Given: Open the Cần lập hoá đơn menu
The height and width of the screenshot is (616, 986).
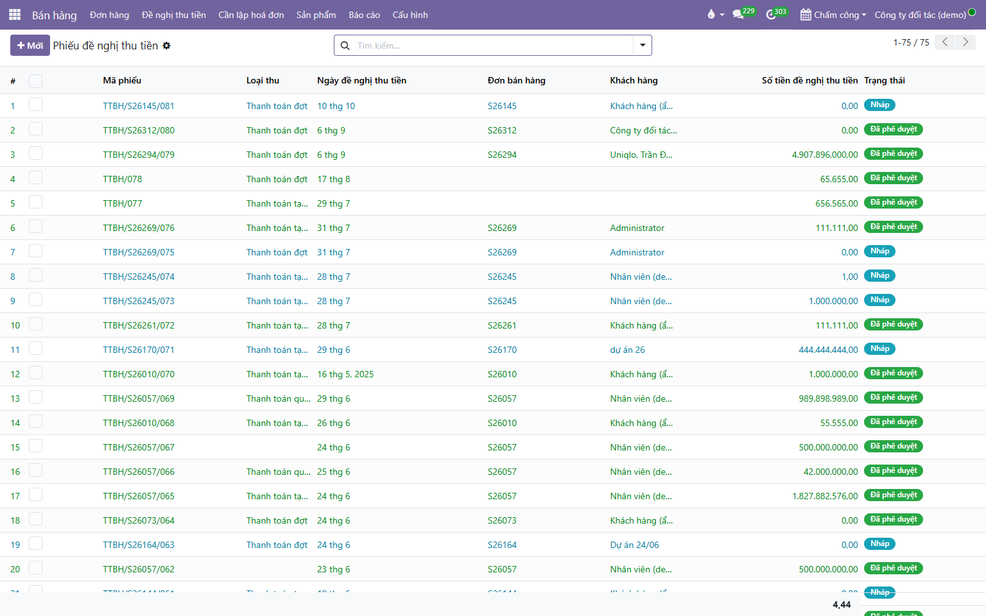Looking at the screenshot, I should pos(251,15).
